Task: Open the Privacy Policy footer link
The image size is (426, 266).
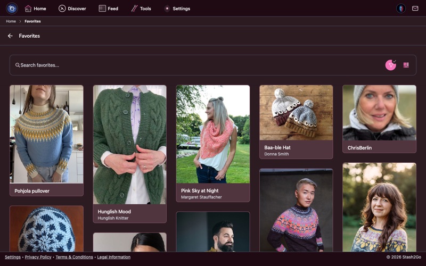Action: click(x=38, y=257)
